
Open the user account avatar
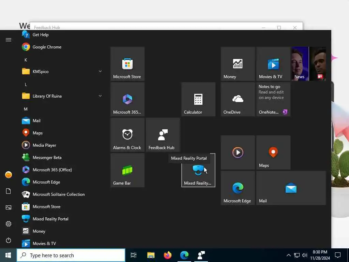9,175
